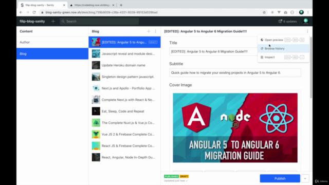Viewport: 329px width, 185px height.
Task: Click the camera extension icon
Action: 286,12
